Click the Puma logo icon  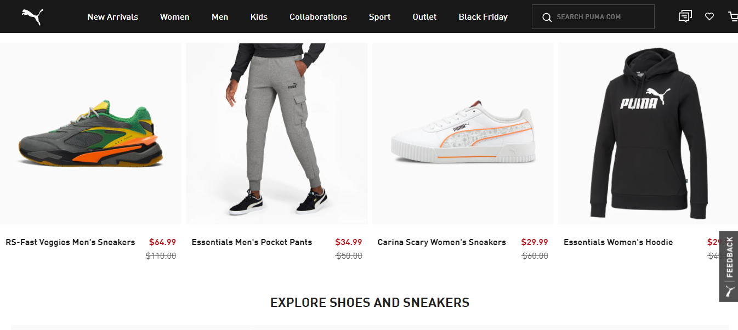tap(32, 16)
